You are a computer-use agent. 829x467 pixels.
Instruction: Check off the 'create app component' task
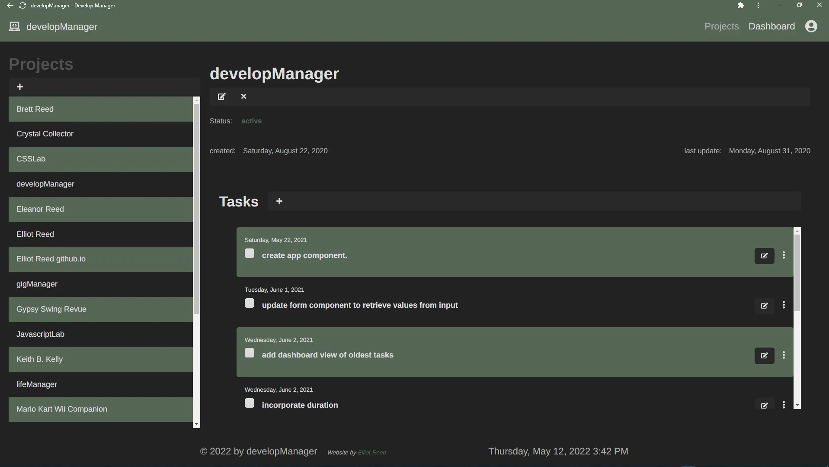(249, 253)
